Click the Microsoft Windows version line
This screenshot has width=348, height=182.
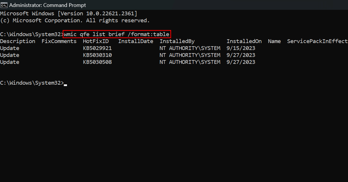[x=69, y=14]
